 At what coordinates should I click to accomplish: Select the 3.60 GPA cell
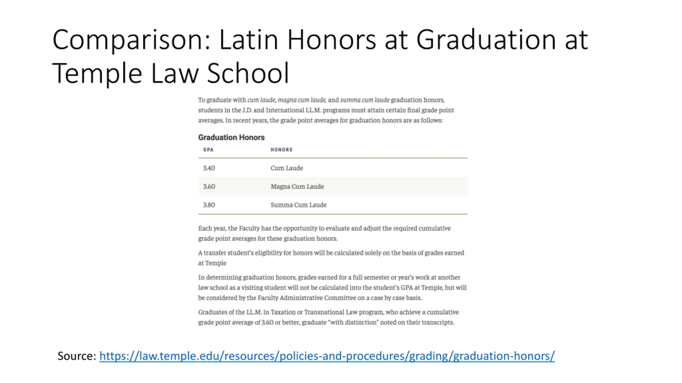pyautogui.click(x=209, y=186)
